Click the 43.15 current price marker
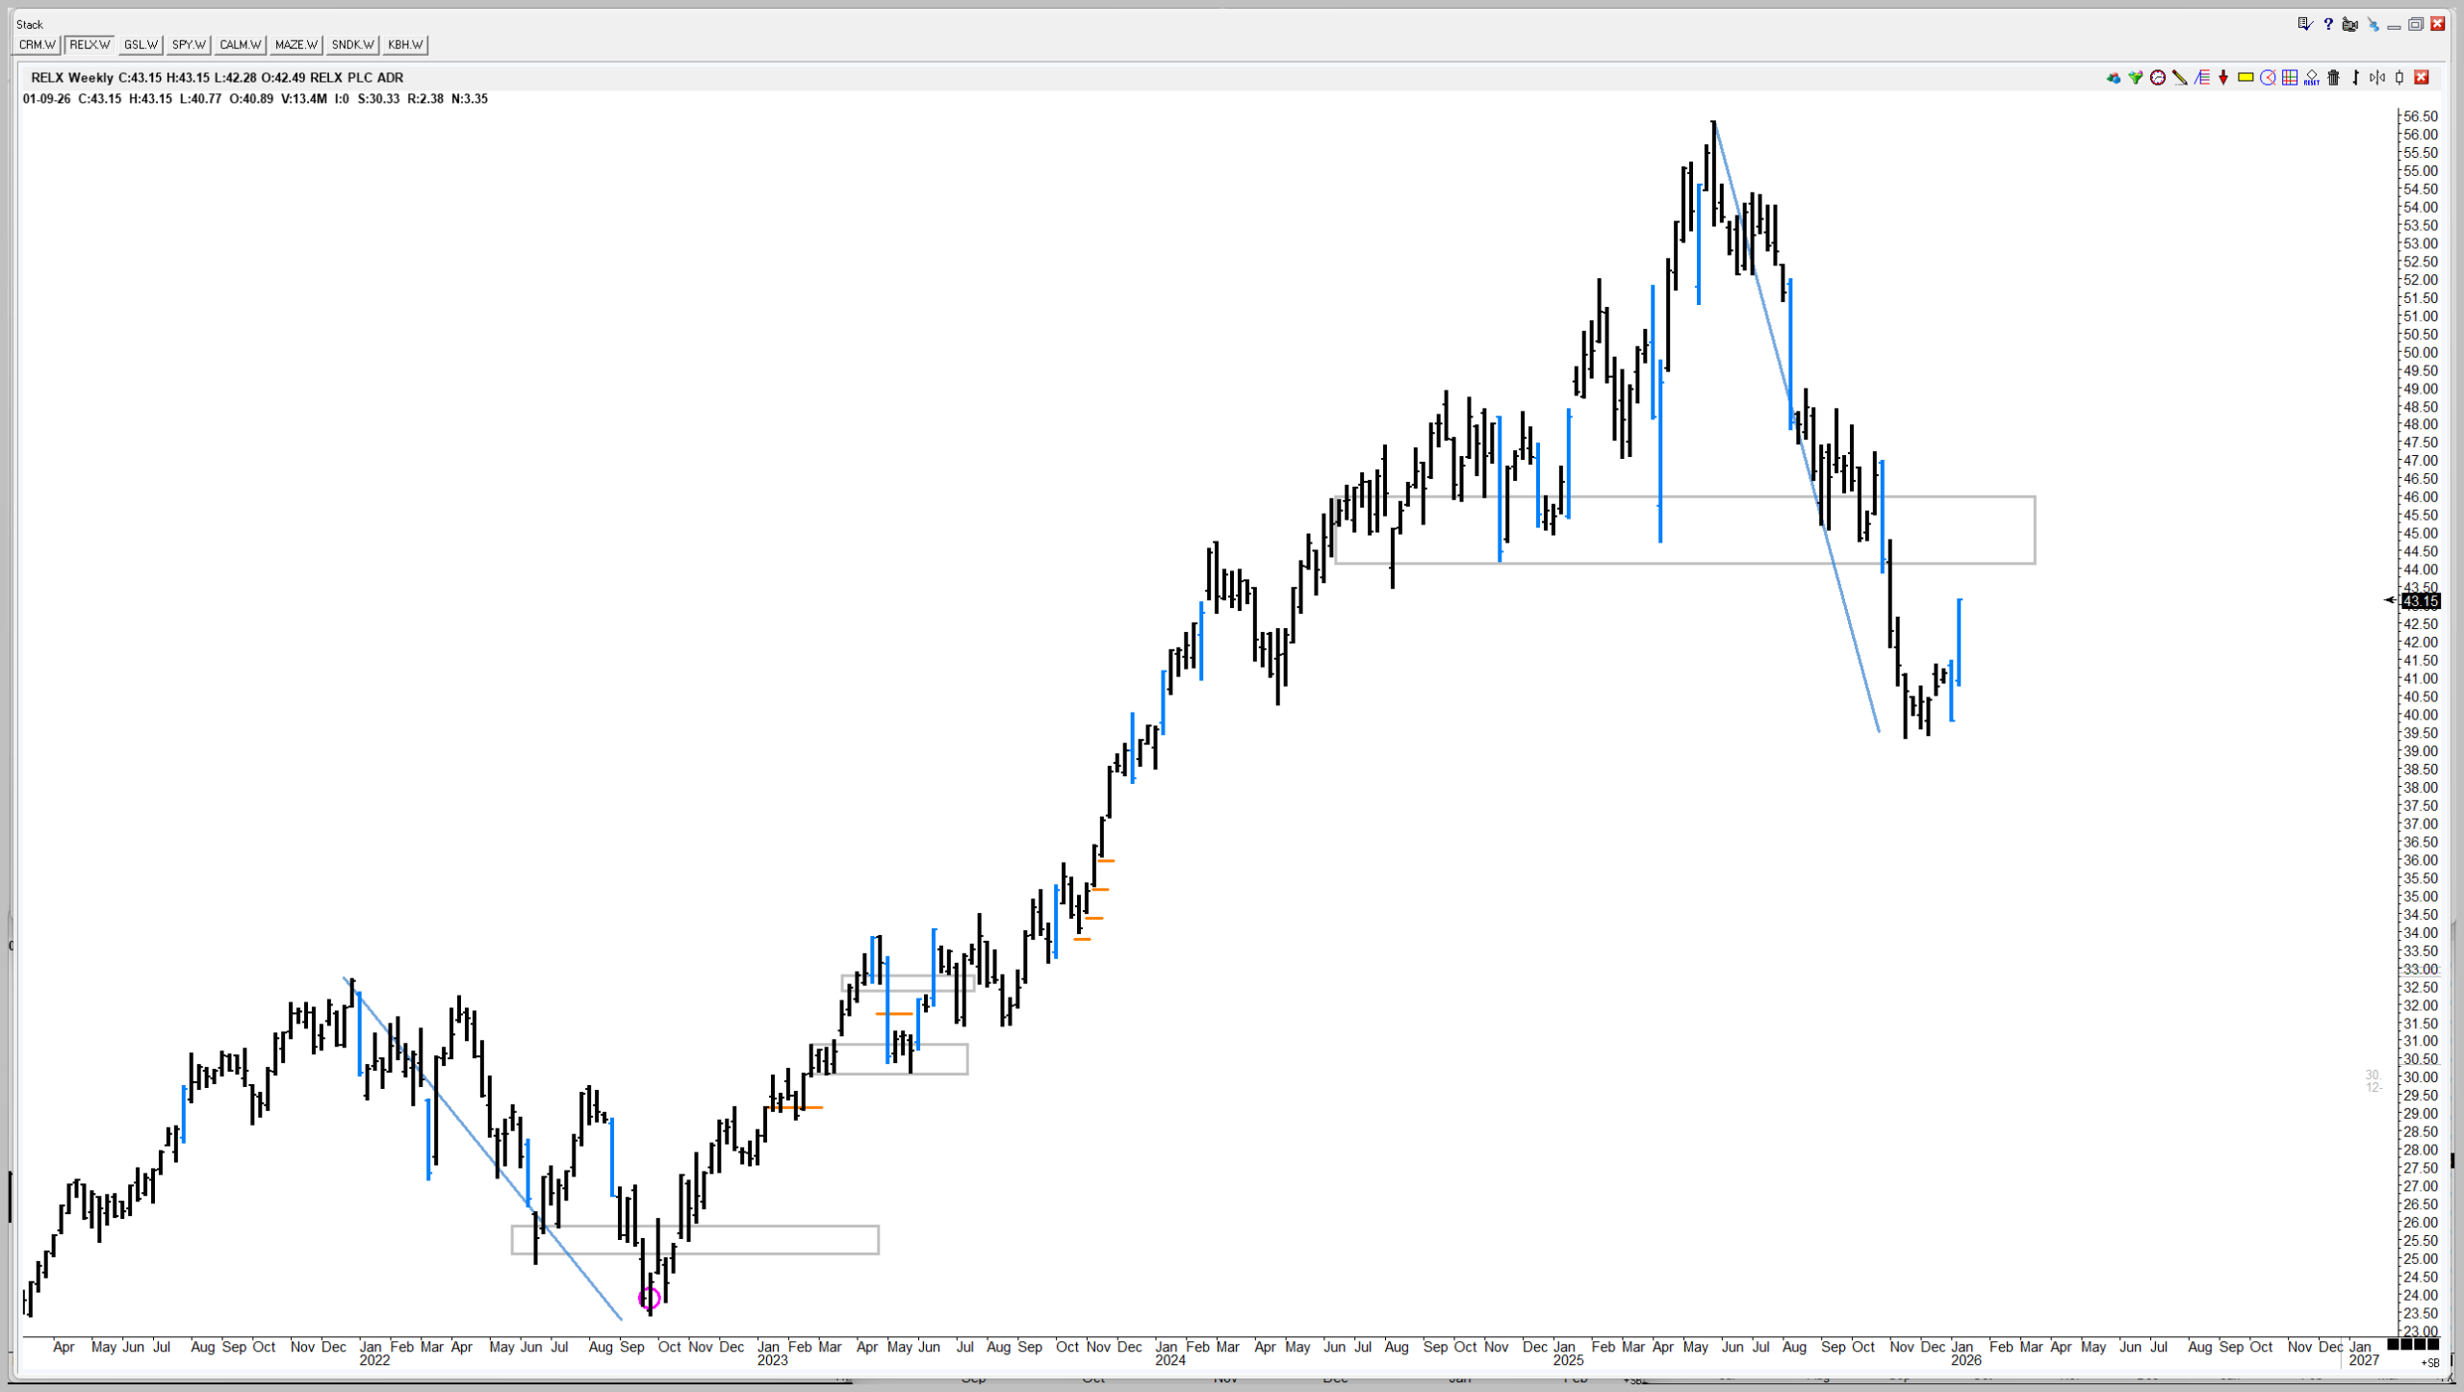Image resolution: width=2464 pixels, height=1392 pixels. point(2420,601)
